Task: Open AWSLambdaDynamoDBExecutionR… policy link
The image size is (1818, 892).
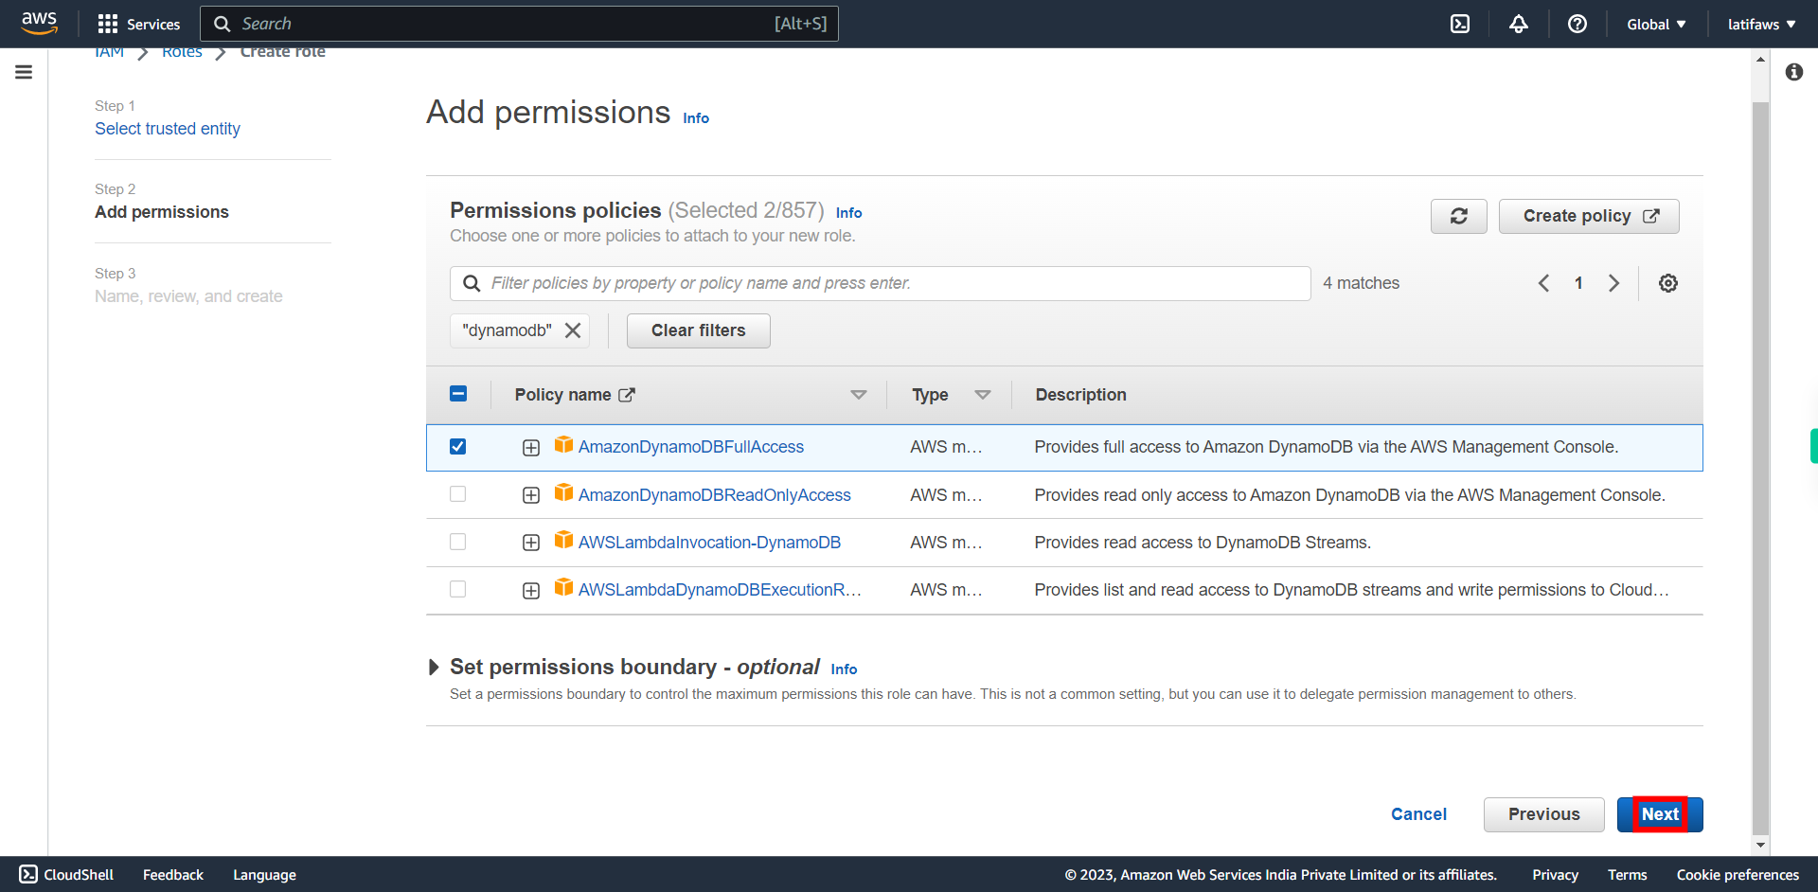Action: [720, 590]
